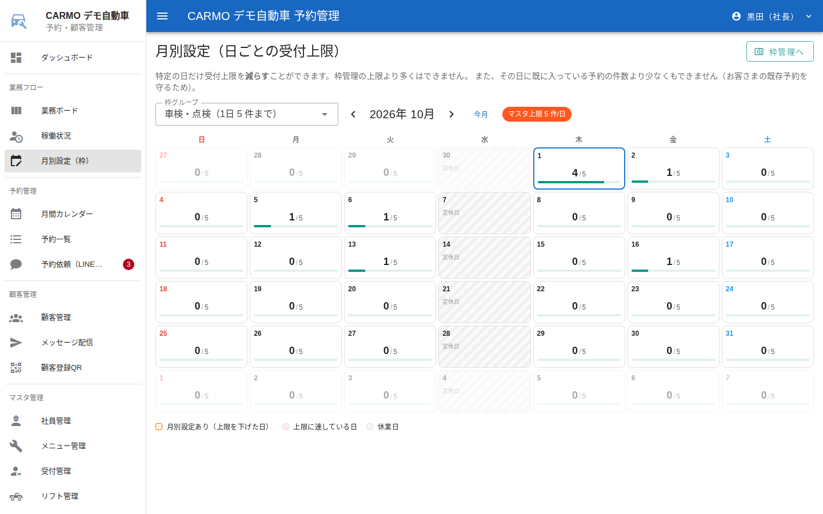The width and height of the screenshot is (823, 514).
Task: Select October 1 cell showing 4/5
Action: coord(579,168)
